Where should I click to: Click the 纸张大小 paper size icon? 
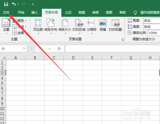point(65,23)
